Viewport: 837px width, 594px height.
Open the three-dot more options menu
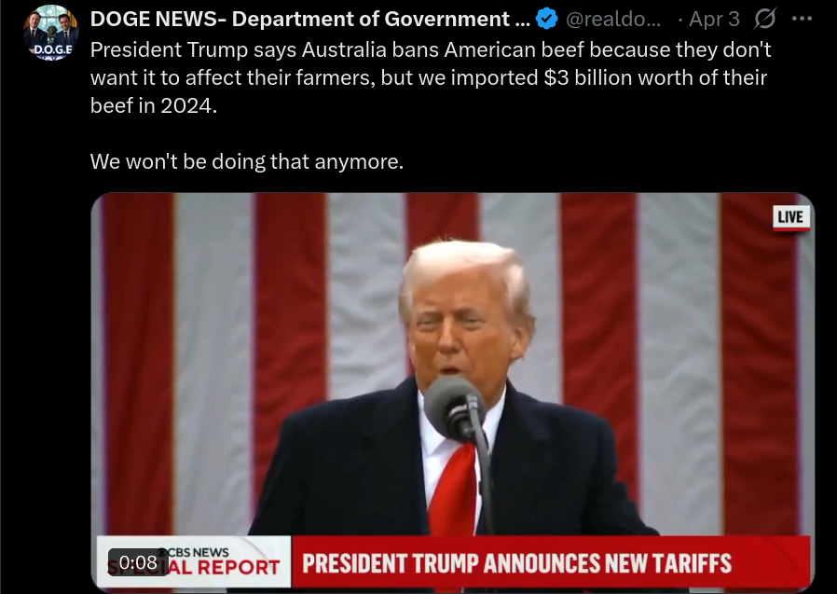[x=802, y=19]
